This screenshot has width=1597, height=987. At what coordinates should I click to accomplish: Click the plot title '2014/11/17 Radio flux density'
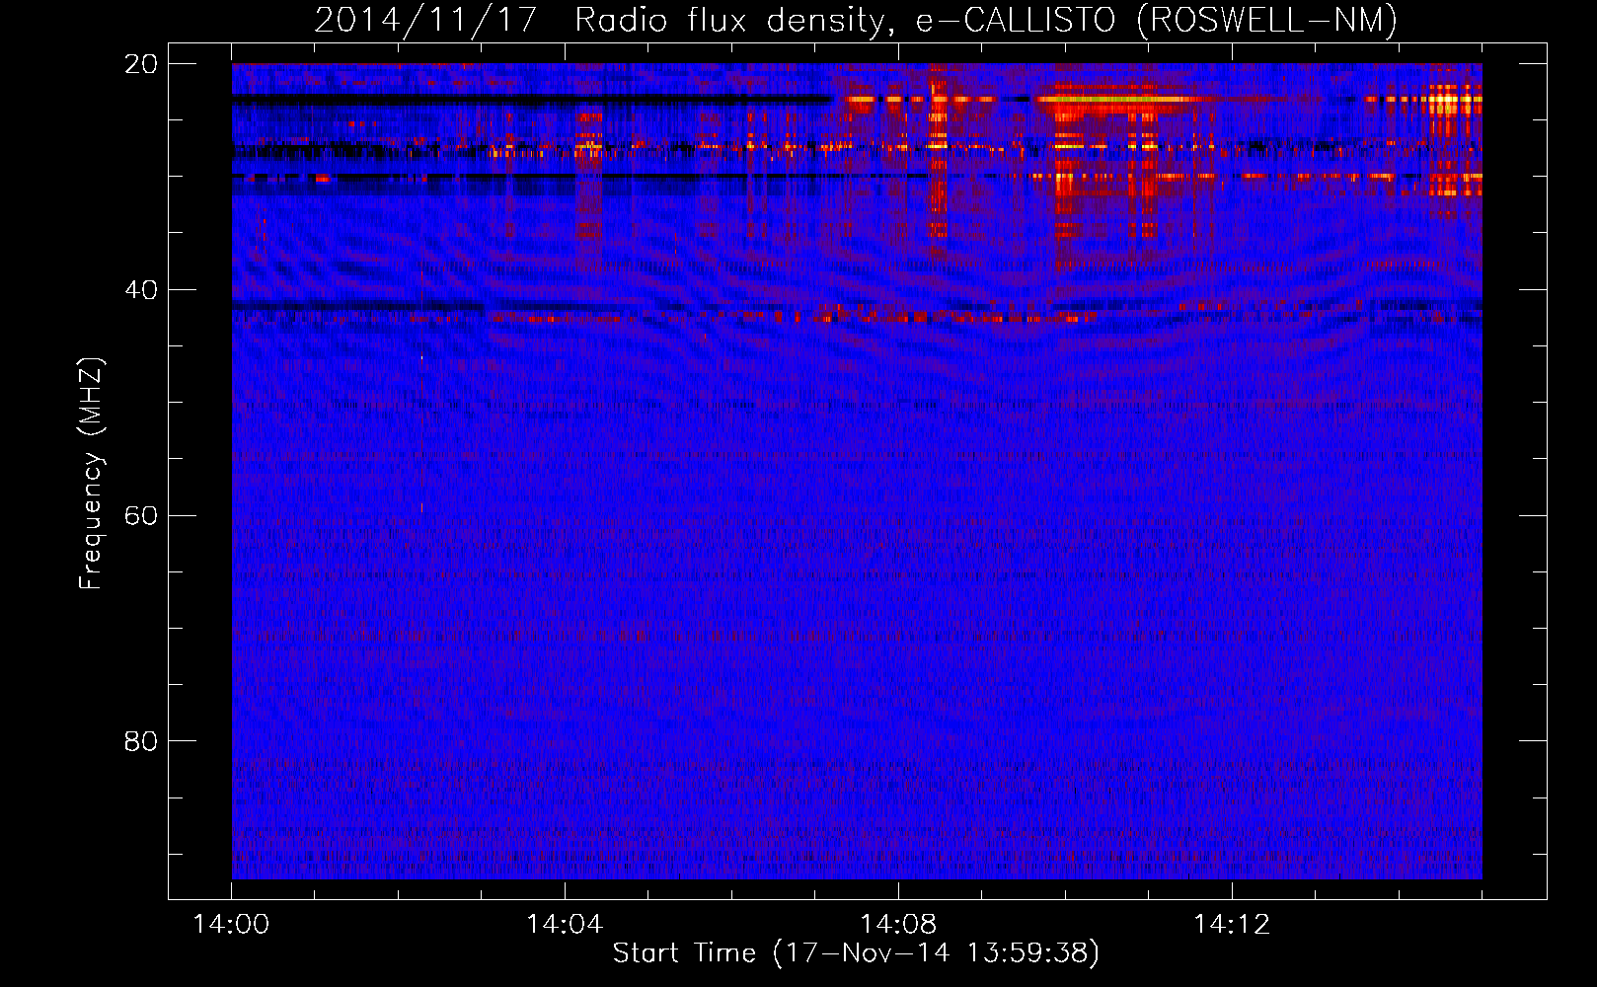pos(856,21)
